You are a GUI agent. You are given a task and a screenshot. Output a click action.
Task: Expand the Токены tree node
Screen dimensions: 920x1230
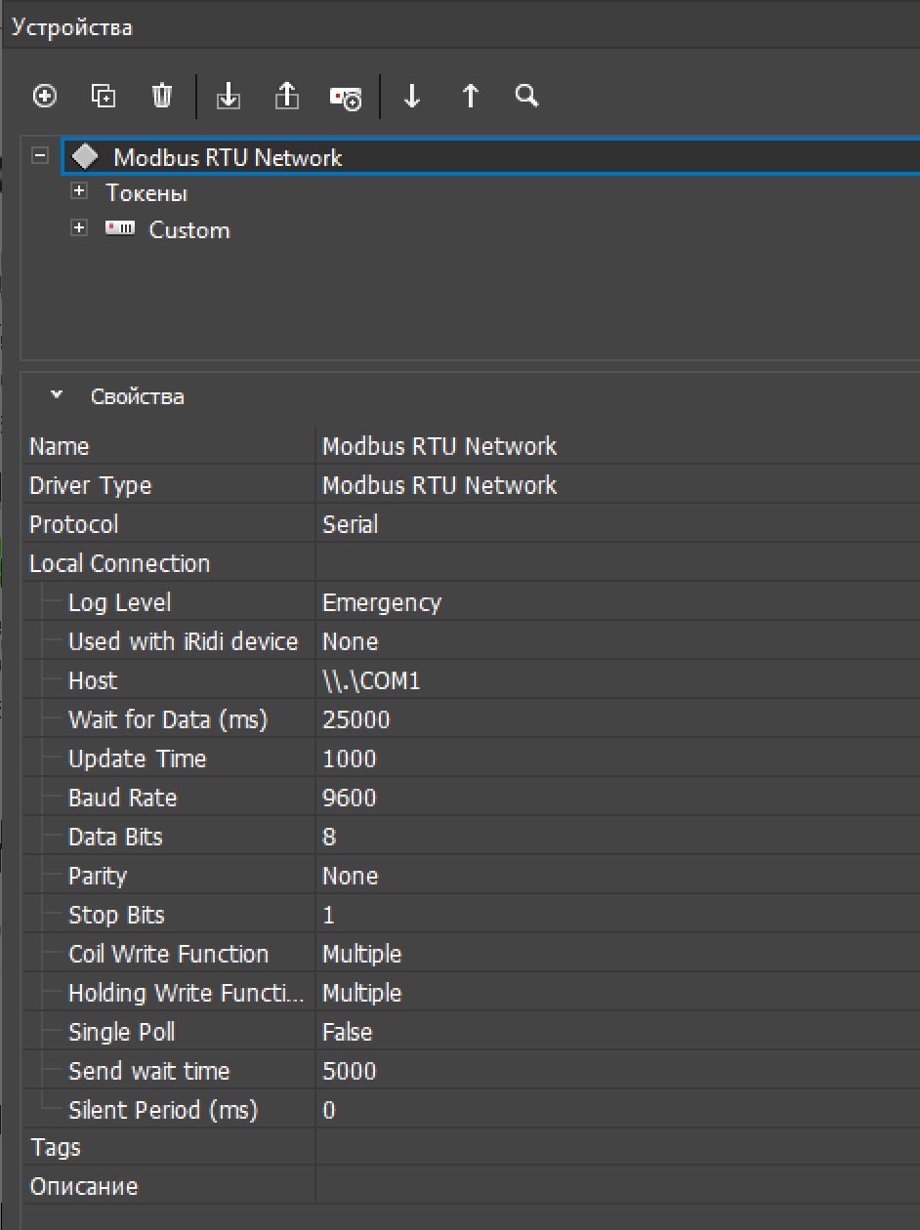point(80,192)
